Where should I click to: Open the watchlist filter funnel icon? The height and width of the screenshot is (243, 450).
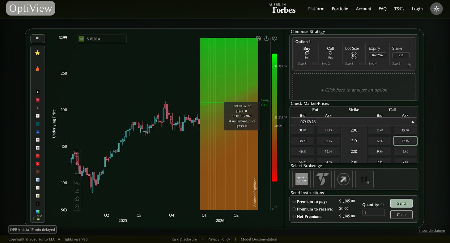(x=39, y=217)
